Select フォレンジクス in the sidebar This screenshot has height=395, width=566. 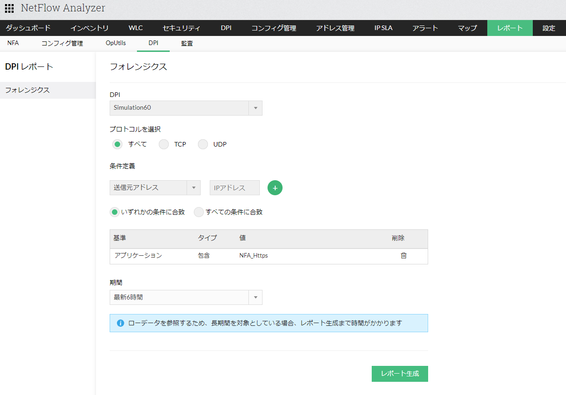click(x=27, y=90)
